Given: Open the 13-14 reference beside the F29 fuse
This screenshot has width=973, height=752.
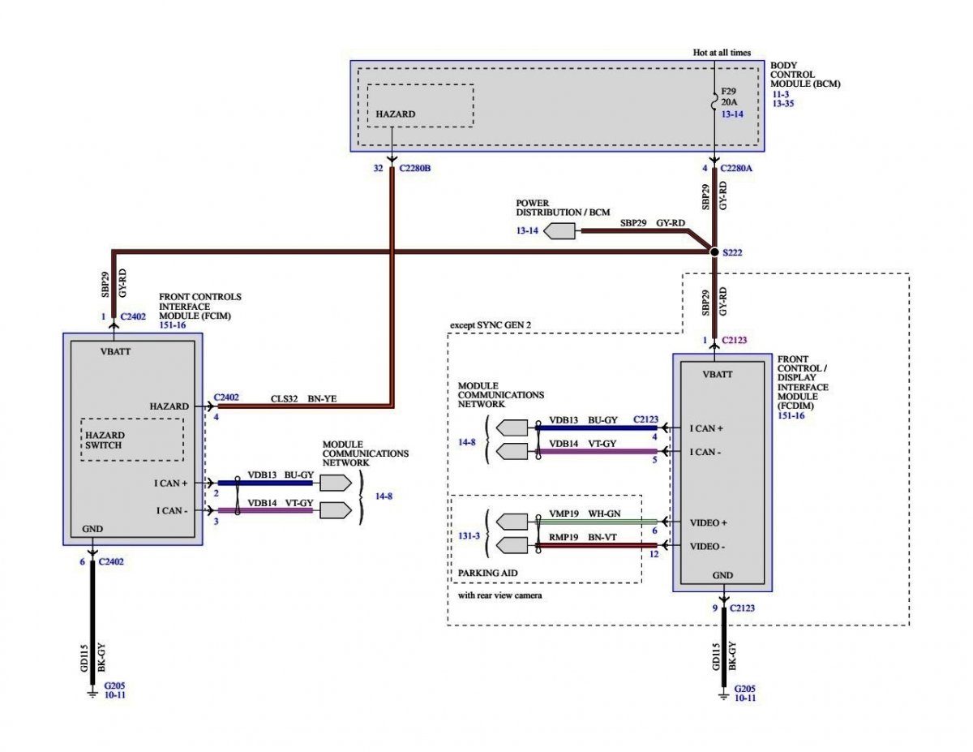Looking at the screenshot, I should [732, 114].
